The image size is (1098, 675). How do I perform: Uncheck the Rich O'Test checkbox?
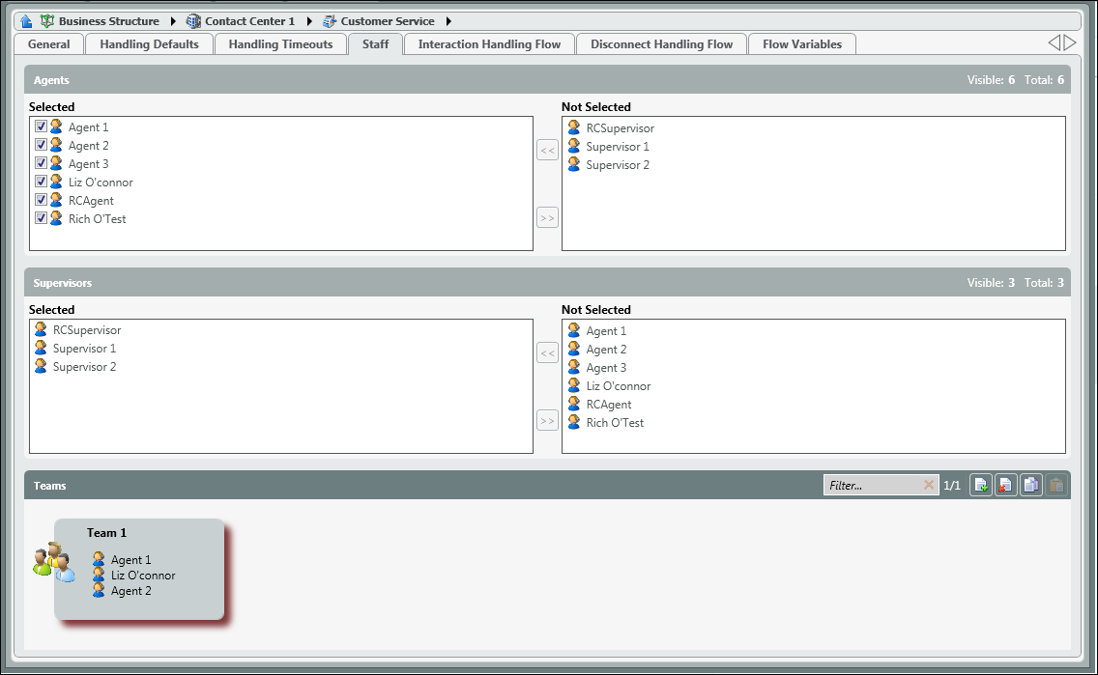coord(41,218)
